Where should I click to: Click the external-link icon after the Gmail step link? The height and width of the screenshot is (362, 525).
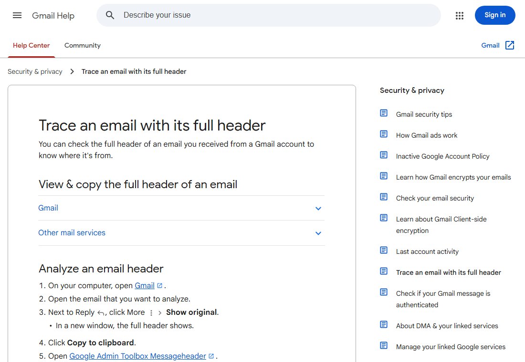[160, 286]
